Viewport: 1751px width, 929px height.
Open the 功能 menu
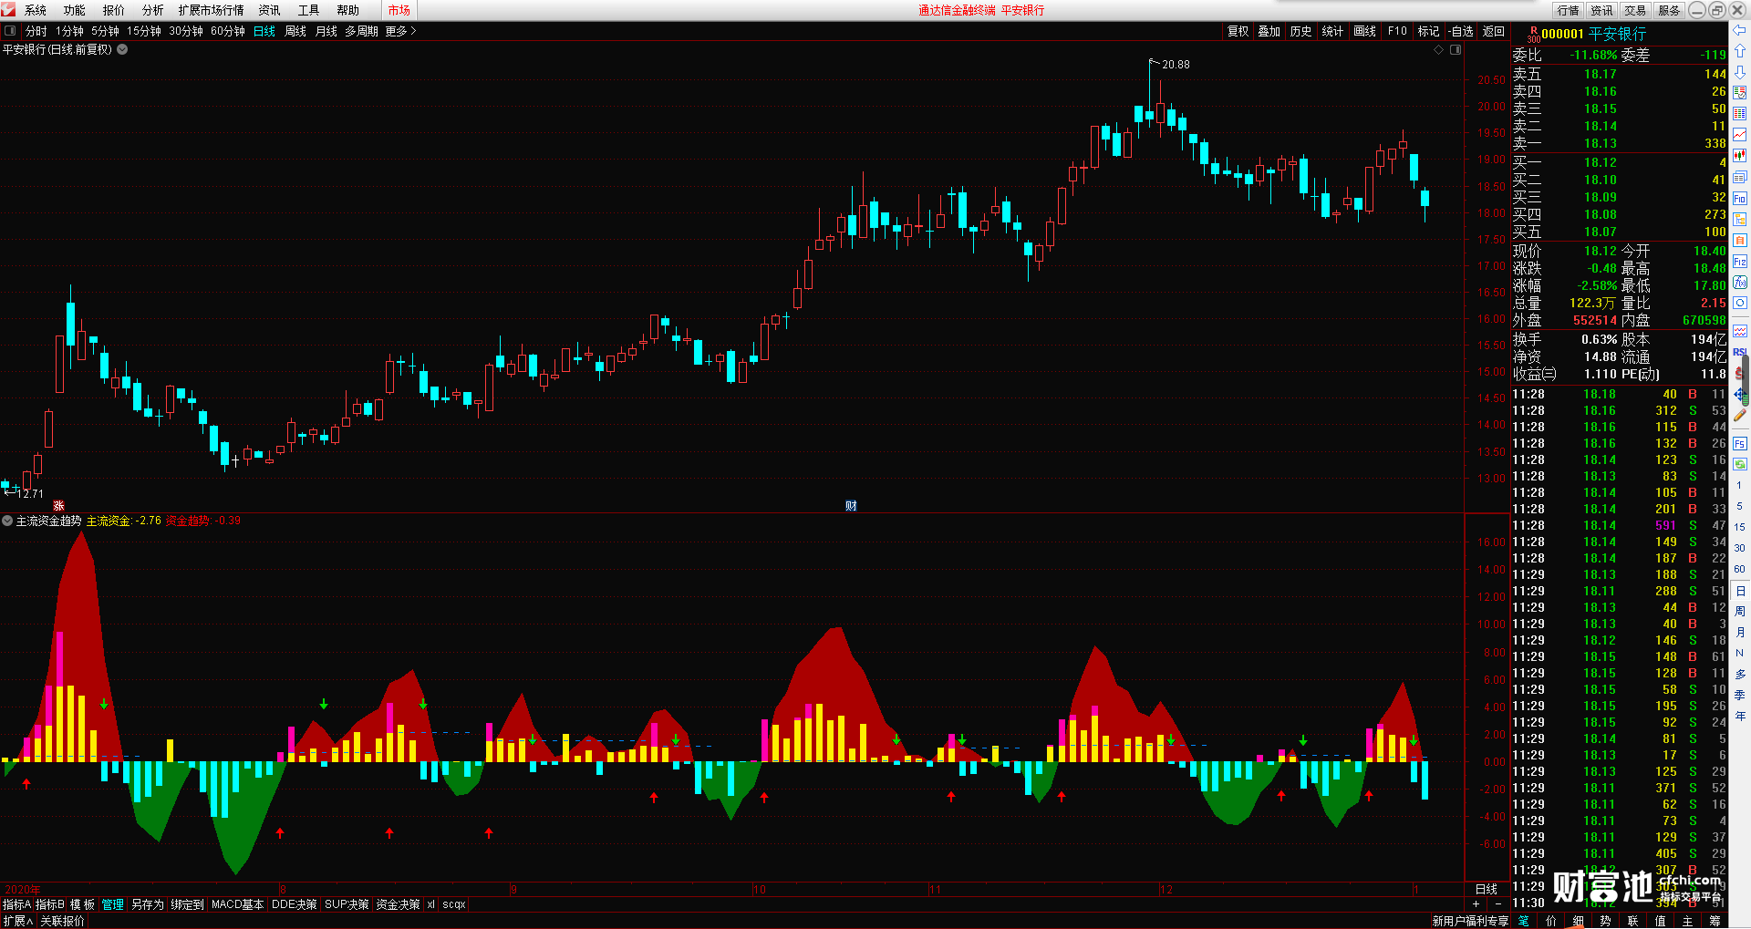pyautogui.click(x=75, y=10)
